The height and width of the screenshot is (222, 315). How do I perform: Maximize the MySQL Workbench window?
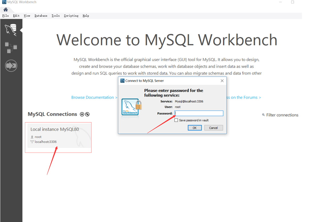pos(292,2)
